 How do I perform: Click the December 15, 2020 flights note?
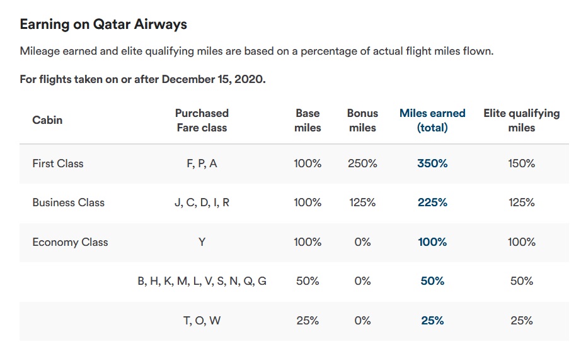pyautogui.click(x=142, y=80)
